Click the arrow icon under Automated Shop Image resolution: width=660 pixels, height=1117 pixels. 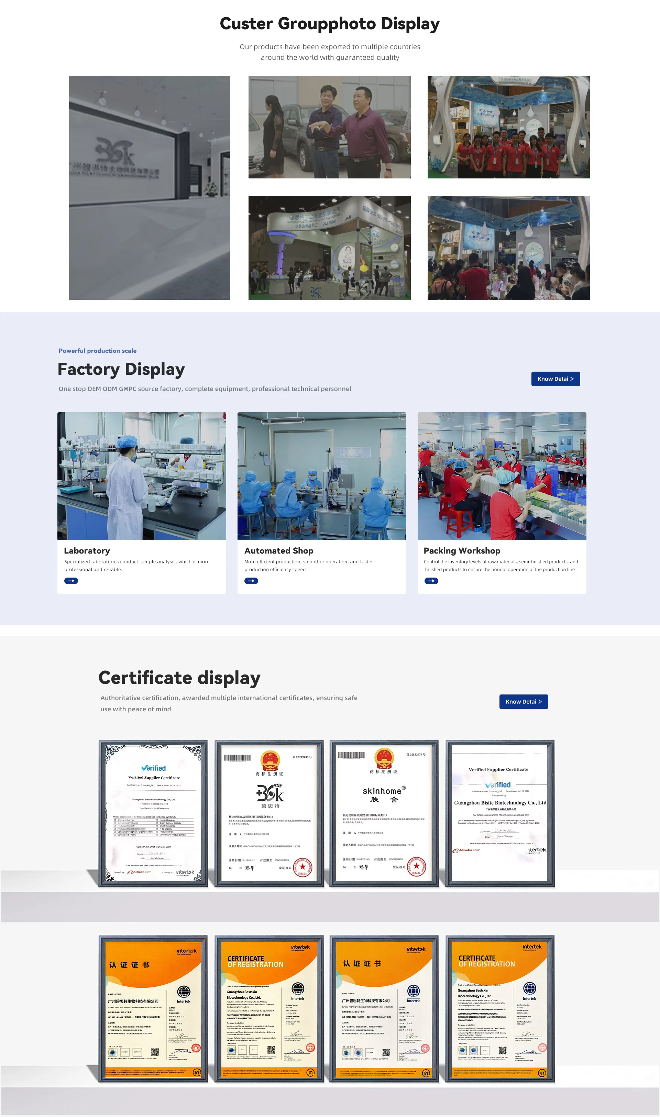pyautogui.click(x=251, y=581)
